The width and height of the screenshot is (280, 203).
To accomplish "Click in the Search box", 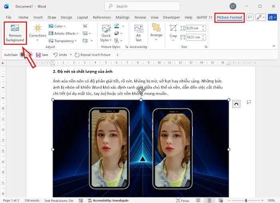I will tap(142, 6).
